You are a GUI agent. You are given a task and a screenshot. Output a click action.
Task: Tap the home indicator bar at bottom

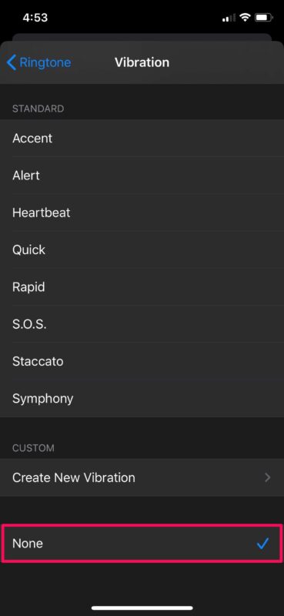point(142,608)
